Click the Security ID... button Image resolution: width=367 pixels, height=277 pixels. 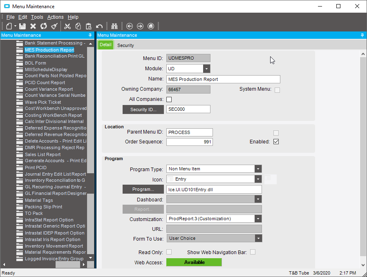(143, 109)
